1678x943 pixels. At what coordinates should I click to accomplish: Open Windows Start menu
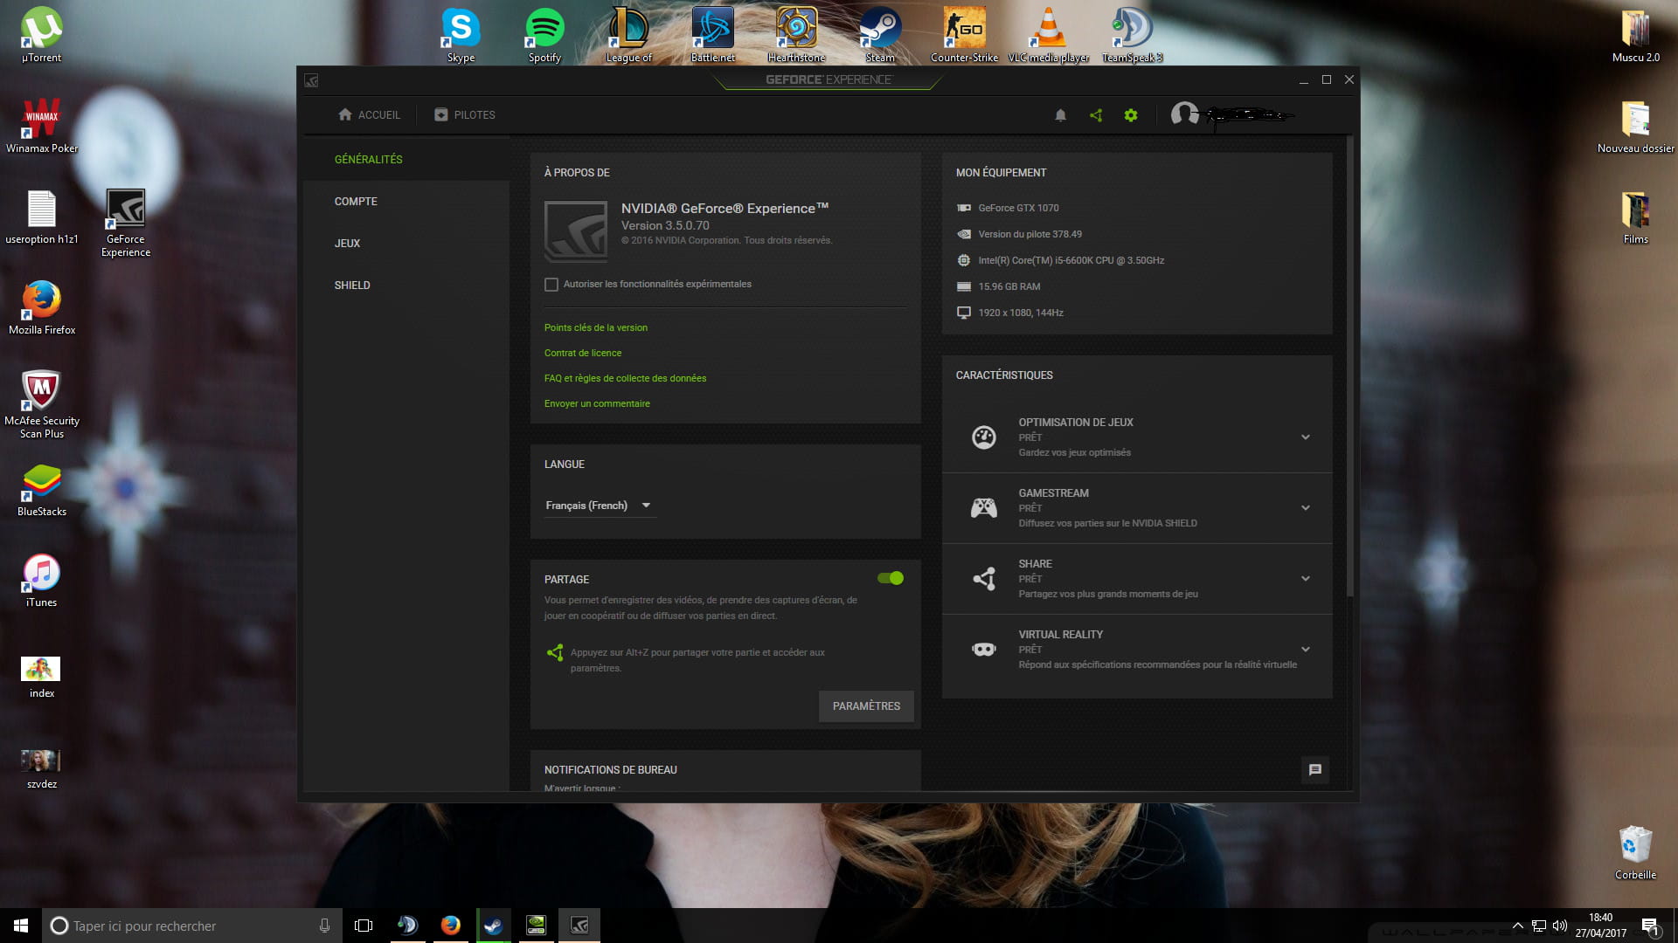[x=21, y=926]
